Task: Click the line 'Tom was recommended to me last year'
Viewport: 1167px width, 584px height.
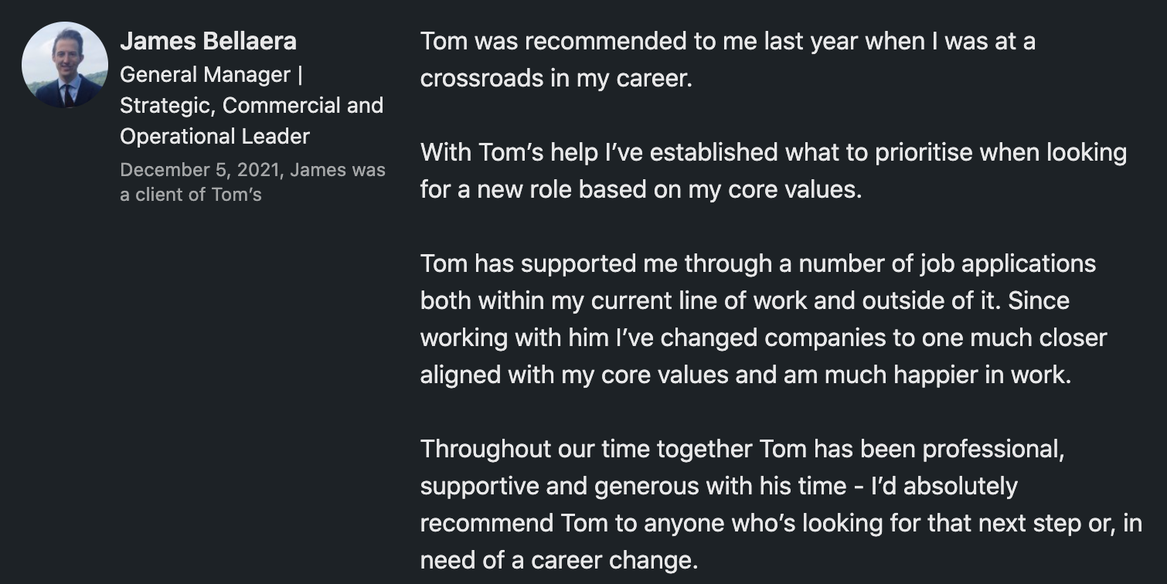Action: click(x=727, y=41)
